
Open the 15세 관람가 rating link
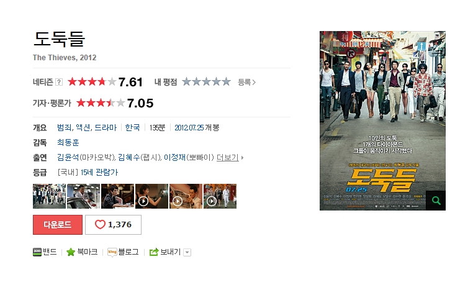click(99, 173)
